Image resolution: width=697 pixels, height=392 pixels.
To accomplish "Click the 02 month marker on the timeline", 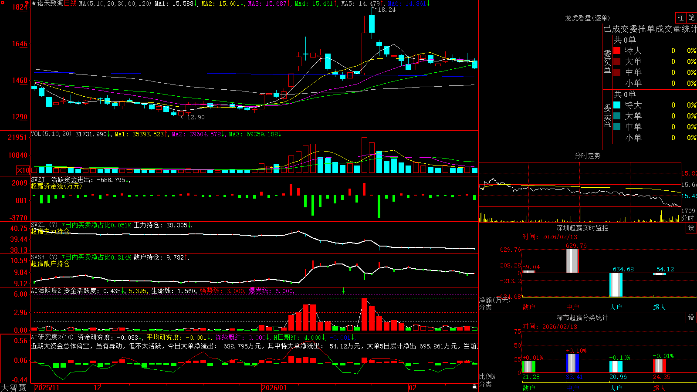I will (413, 388).
